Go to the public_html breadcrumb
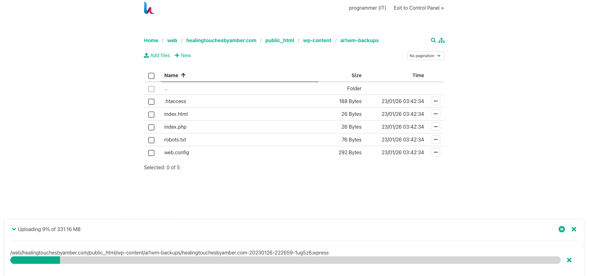The image size is (589, 276). click(280, 40)
